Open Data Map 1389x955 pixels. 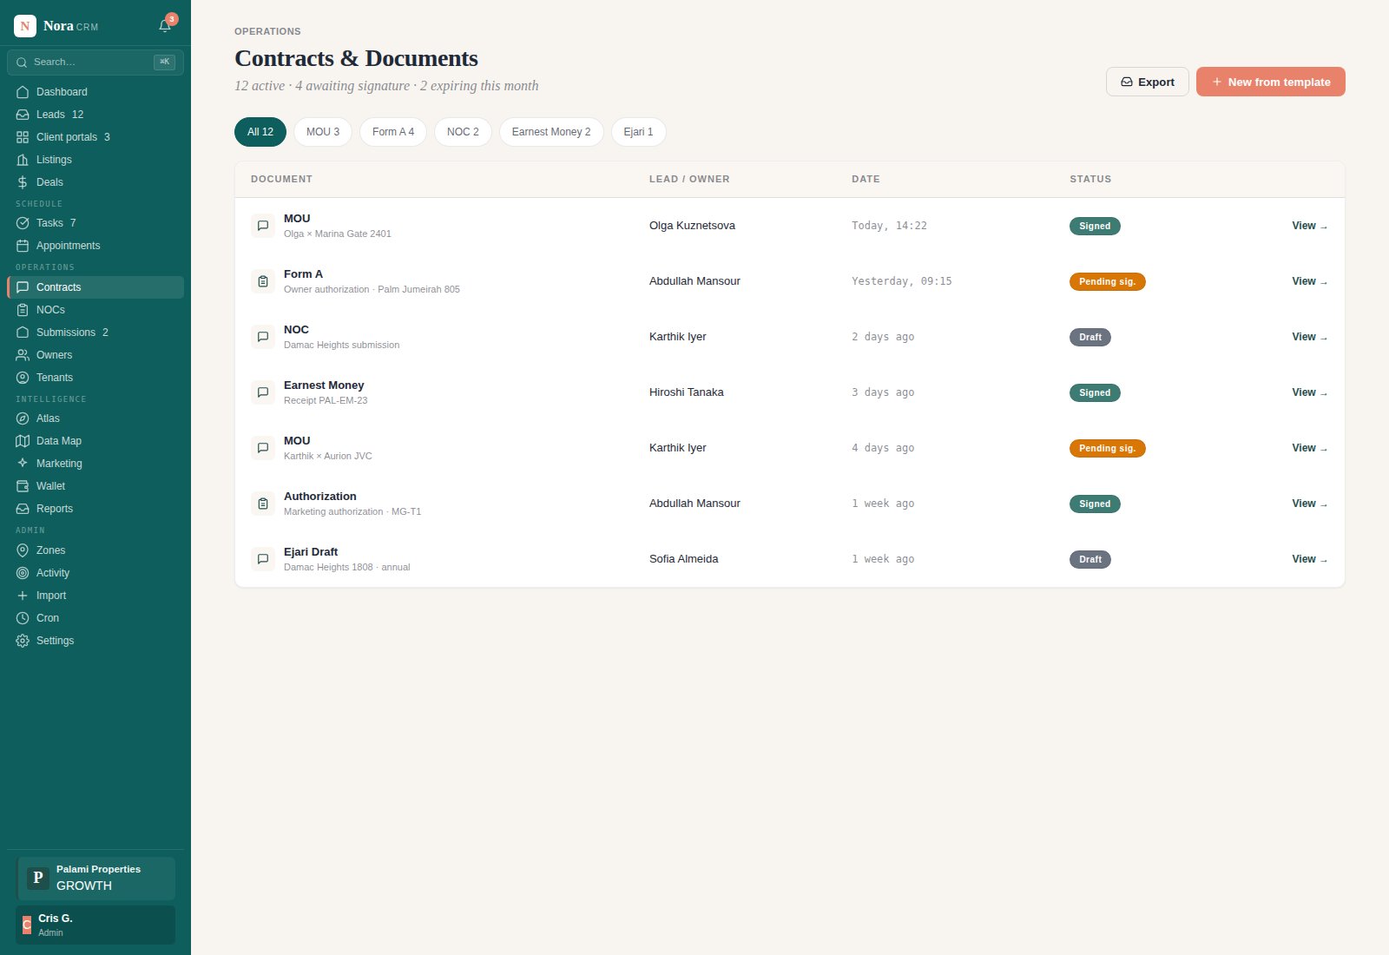pos(95,441)
